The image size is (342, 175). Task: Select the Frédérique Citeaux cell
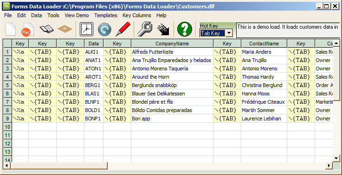pos(264,102)
